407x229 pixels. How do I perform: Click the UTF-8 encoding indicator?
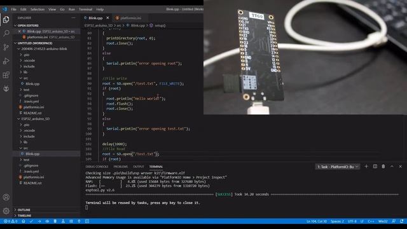(352, 221)
